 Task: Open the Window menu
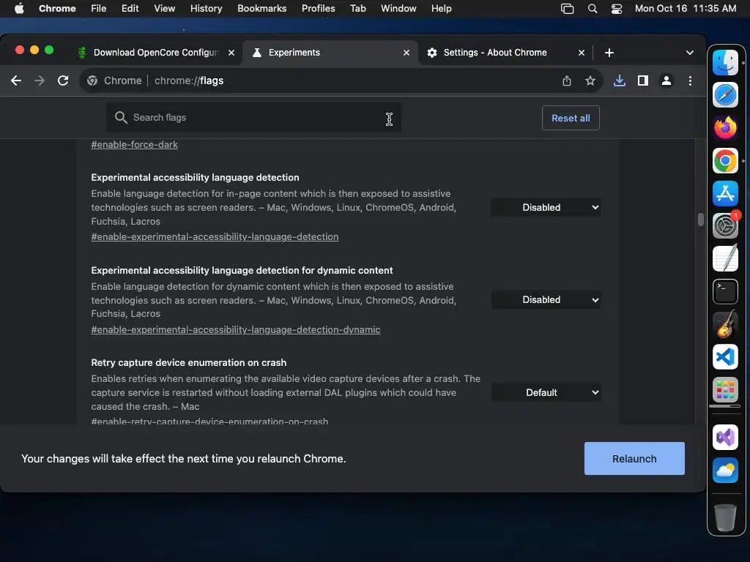pos(398,9)
